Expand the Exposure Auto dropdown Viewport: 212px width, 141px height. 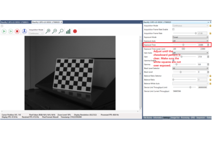coord(190,41)
